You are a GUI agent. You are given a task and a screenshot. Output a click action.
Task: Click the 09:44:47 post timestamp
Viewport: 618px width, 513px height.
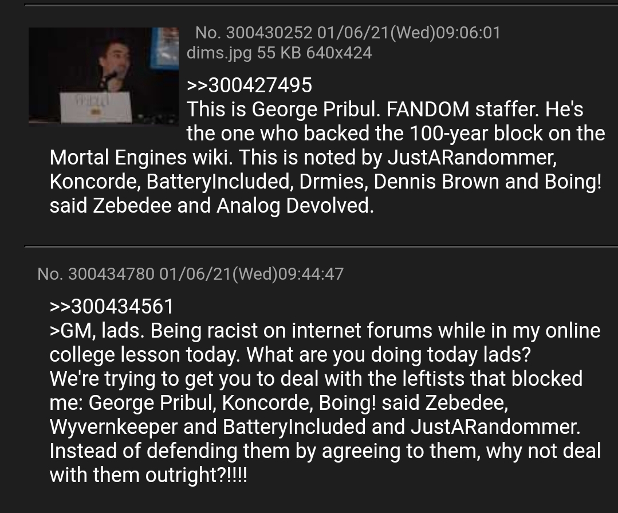click(311, 273)
